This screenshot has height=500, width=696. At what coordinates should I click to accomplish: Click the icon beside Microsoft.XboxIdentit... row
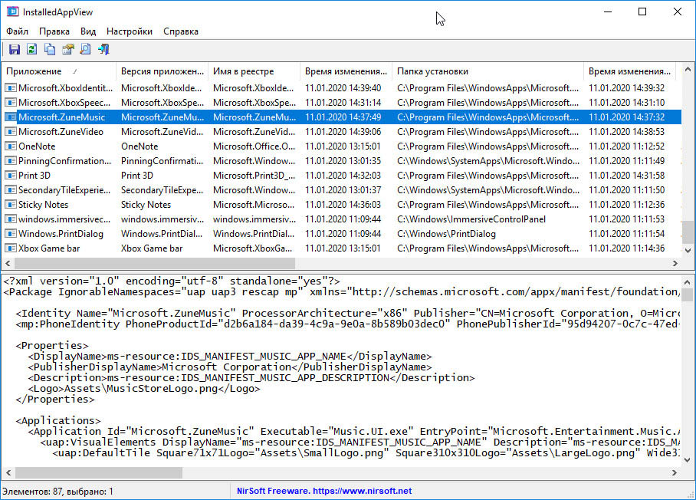(x=11, y=88)
